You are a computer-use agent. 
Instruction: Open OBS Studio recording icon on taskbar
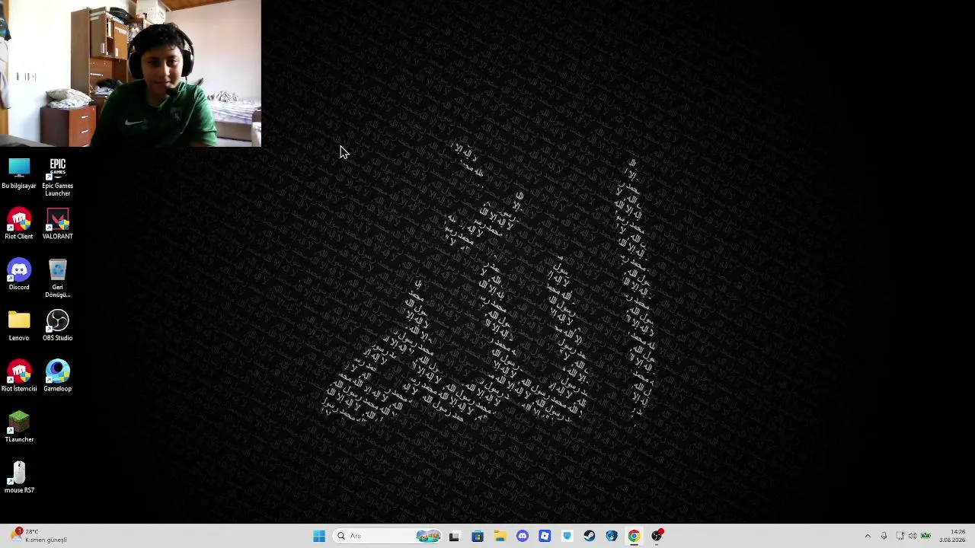tap(657, 536)
